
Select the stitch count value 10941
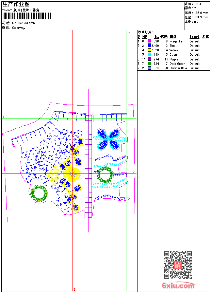(198, 4)
